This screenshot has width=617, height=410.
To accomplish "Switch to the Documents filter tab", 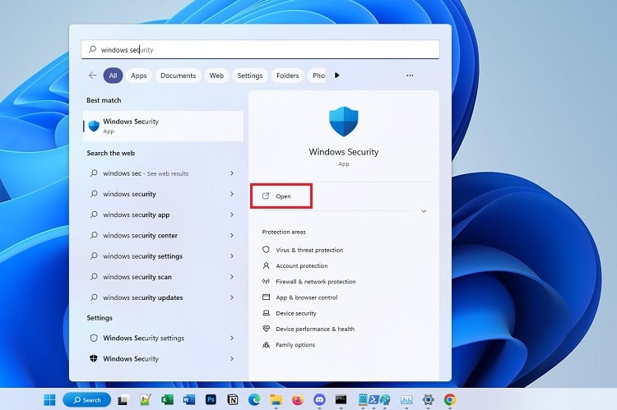I will 179,76.
